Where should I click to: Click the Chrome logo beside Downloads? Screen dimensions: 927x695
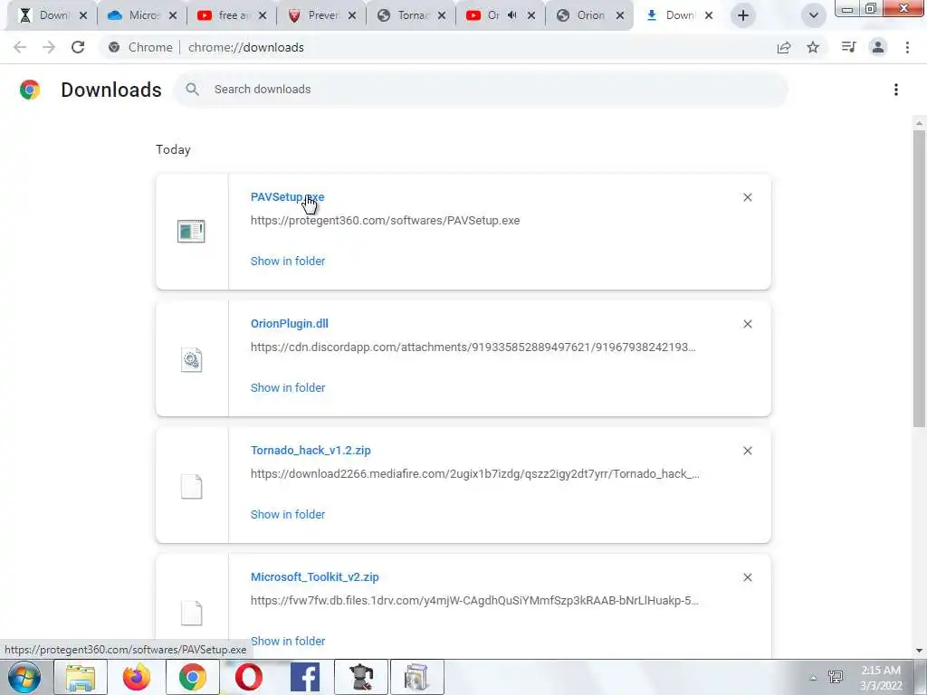click(30, 90)
